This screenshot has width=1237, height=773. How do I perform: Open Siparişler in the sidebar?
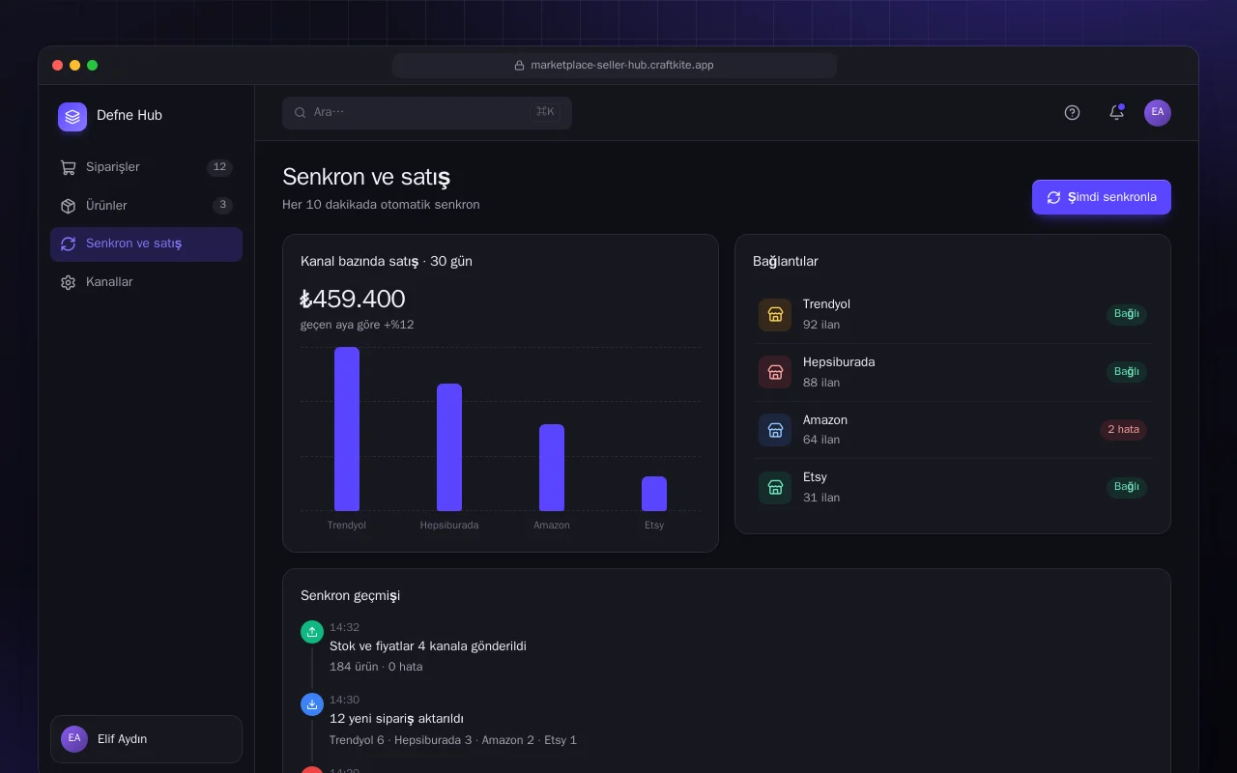click(146, 167)
